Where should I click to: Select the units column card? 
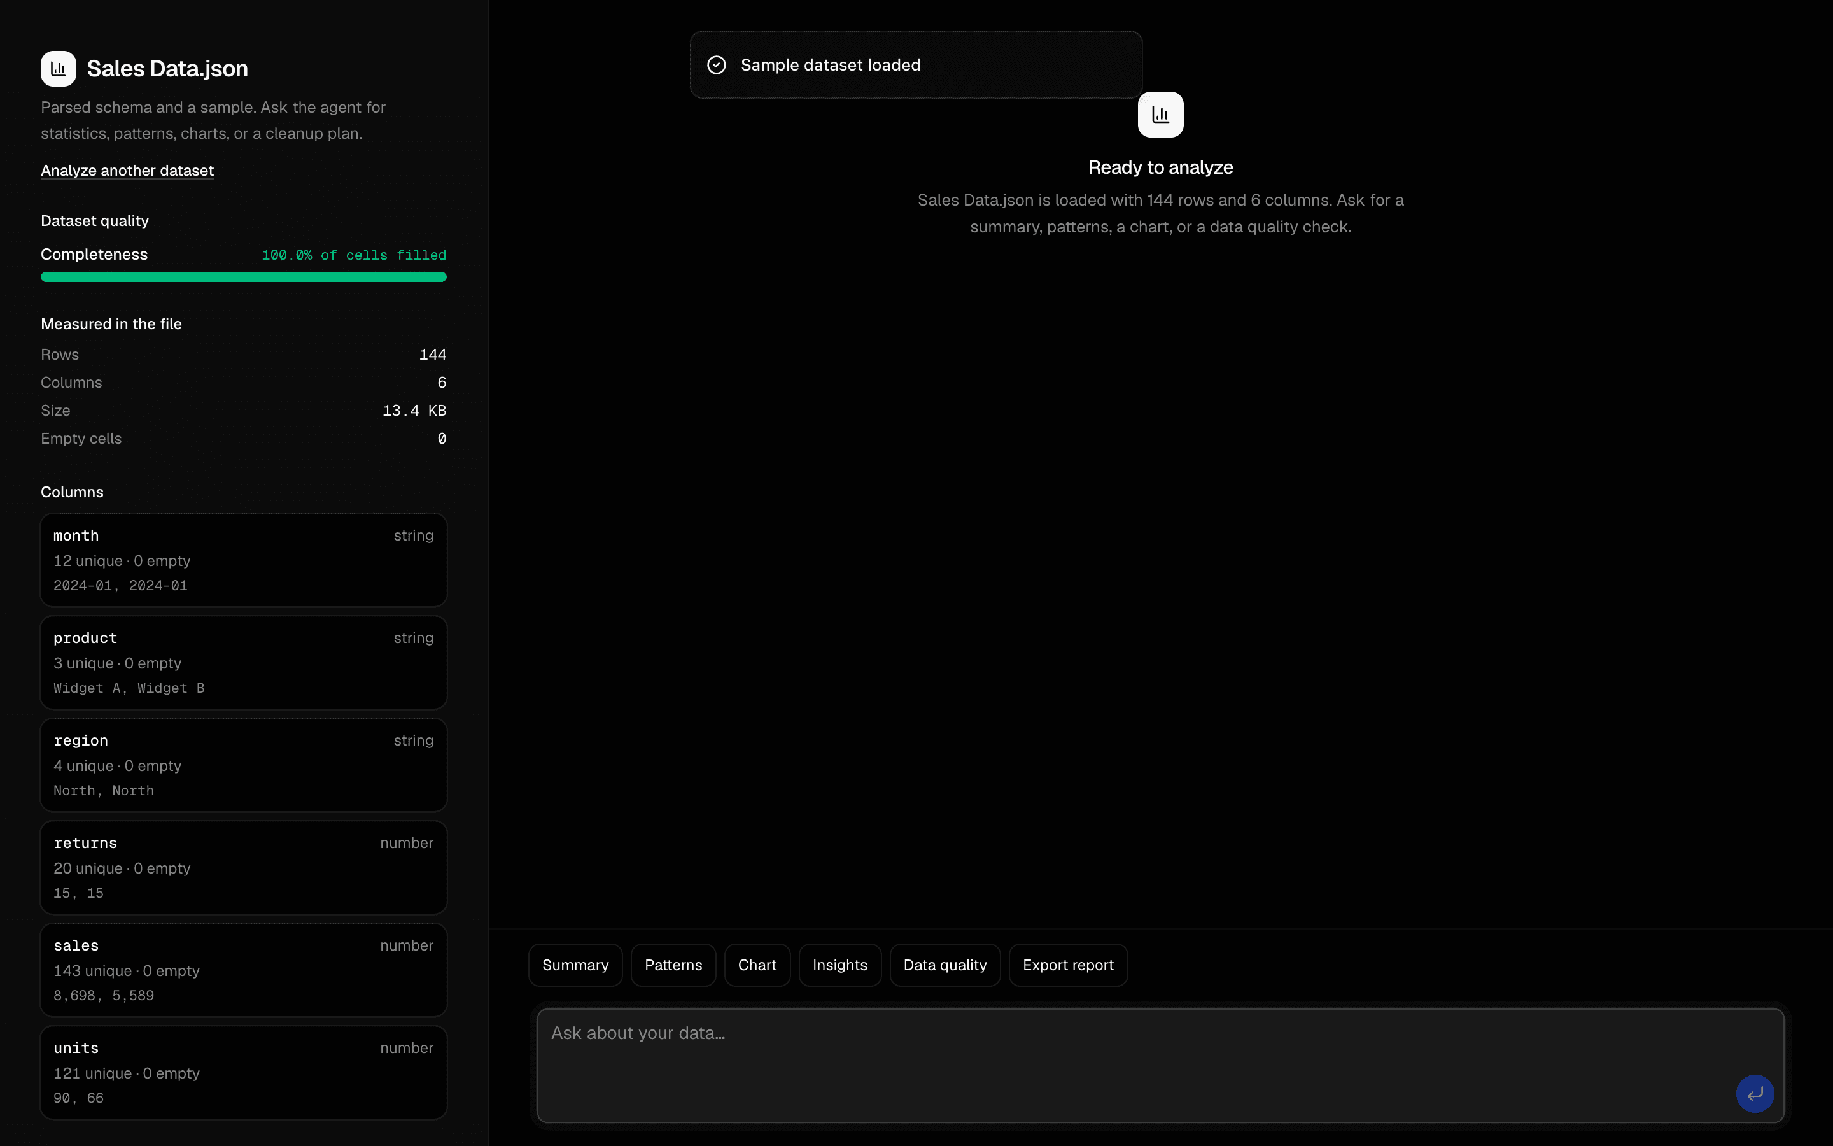244,1072
